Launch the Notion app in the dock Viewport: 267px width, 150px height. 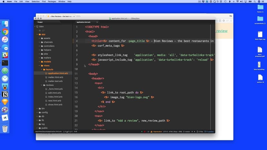coord(5,94)
